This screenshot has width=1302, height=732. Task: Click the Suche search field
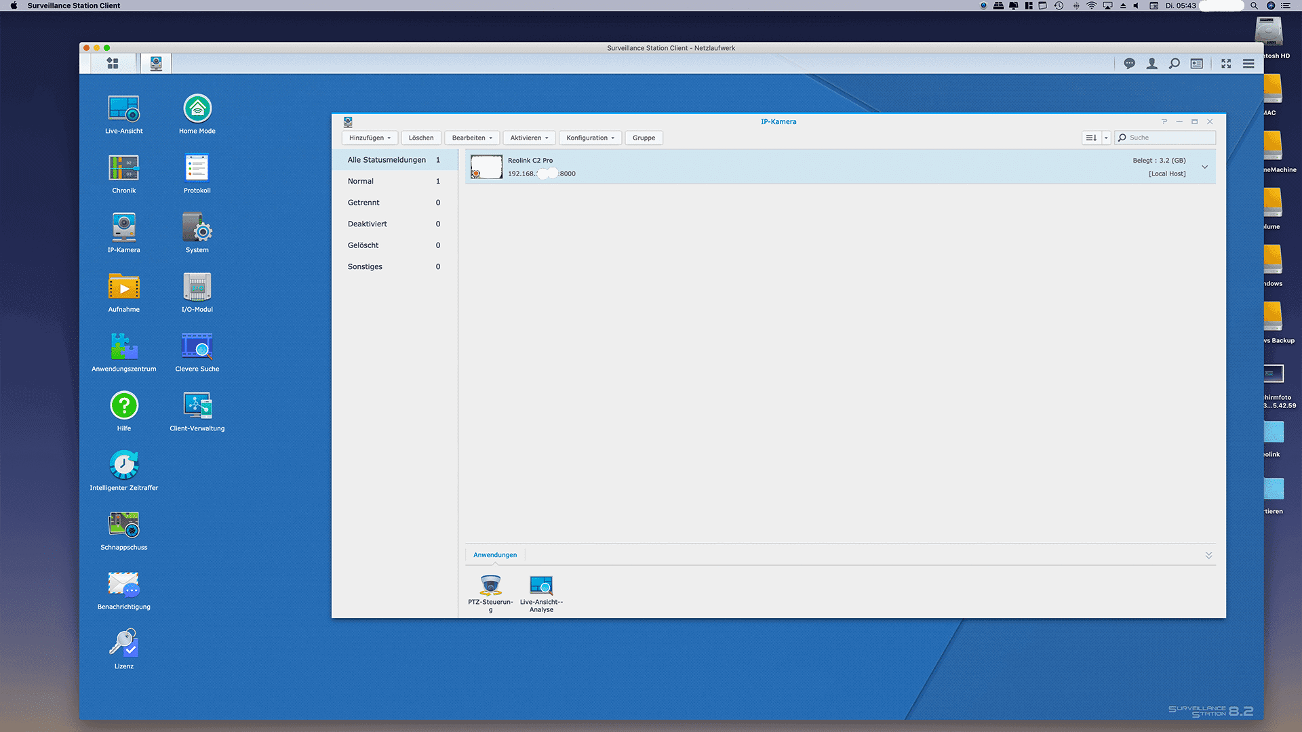pos(1165,138)
